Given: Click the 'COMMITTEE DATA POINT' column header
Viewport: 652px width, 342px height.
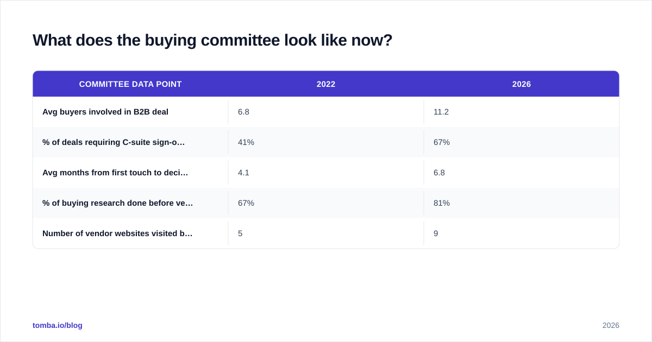Looking at the screenshot, I should (130, 84).
